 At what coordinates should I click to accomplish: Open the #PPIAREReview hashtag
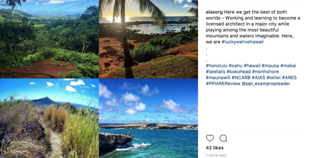coord(223,83)
